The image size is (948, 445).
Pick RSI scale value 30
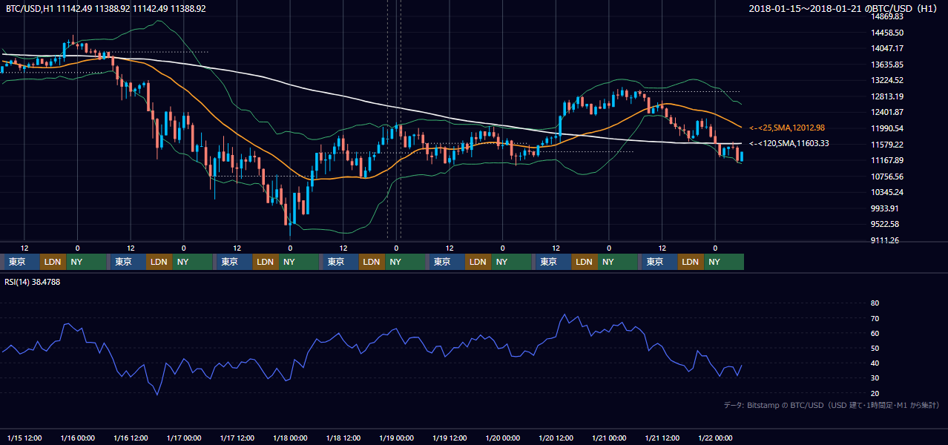(x=875, y=378)
